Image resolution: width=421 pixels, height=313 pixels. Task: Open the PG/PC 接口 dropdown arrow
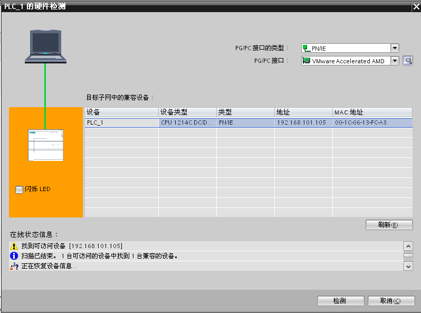coord(395,61)
